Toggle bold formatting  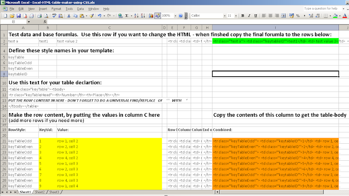[243, 16]
